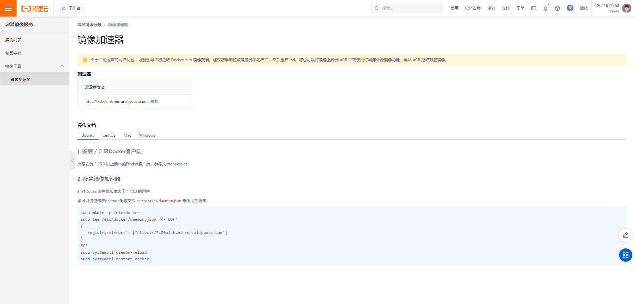This screenshot has height=304, width=635.
Task: Open the 企业 menu
Action: 491,8
